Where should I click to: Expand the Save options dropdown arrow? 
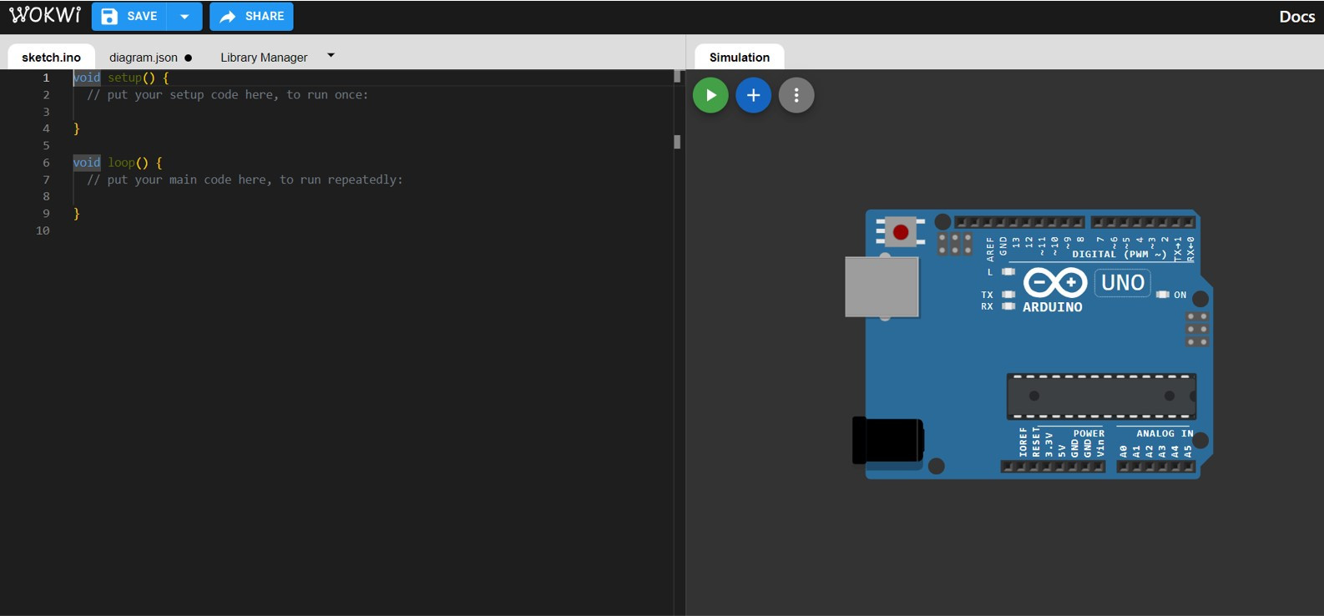pos(184,17)
